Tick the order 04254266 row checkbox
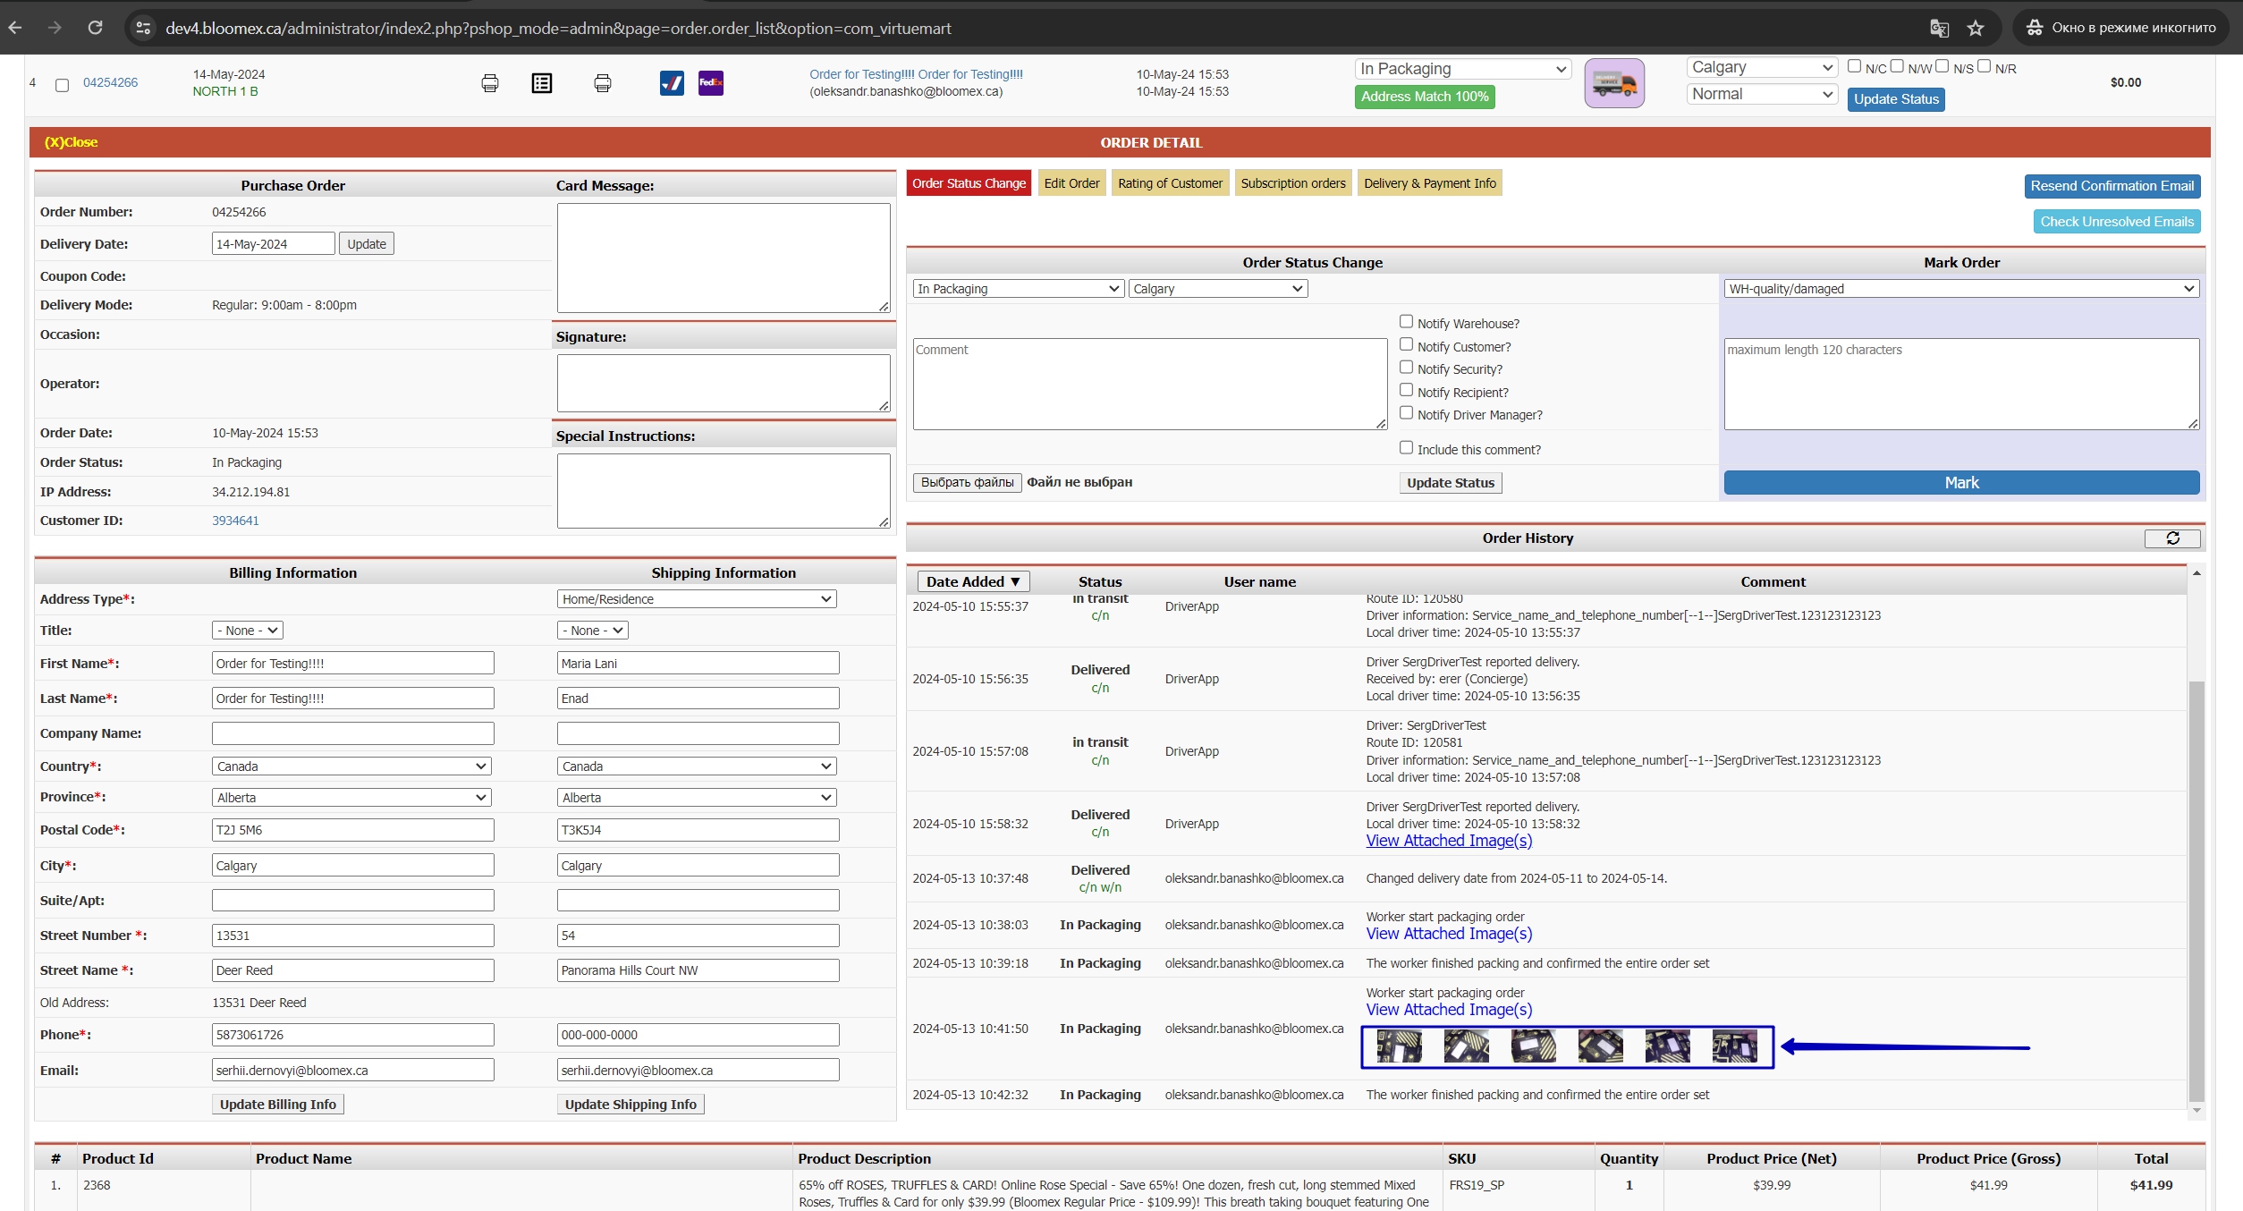 tap(62, 85)
